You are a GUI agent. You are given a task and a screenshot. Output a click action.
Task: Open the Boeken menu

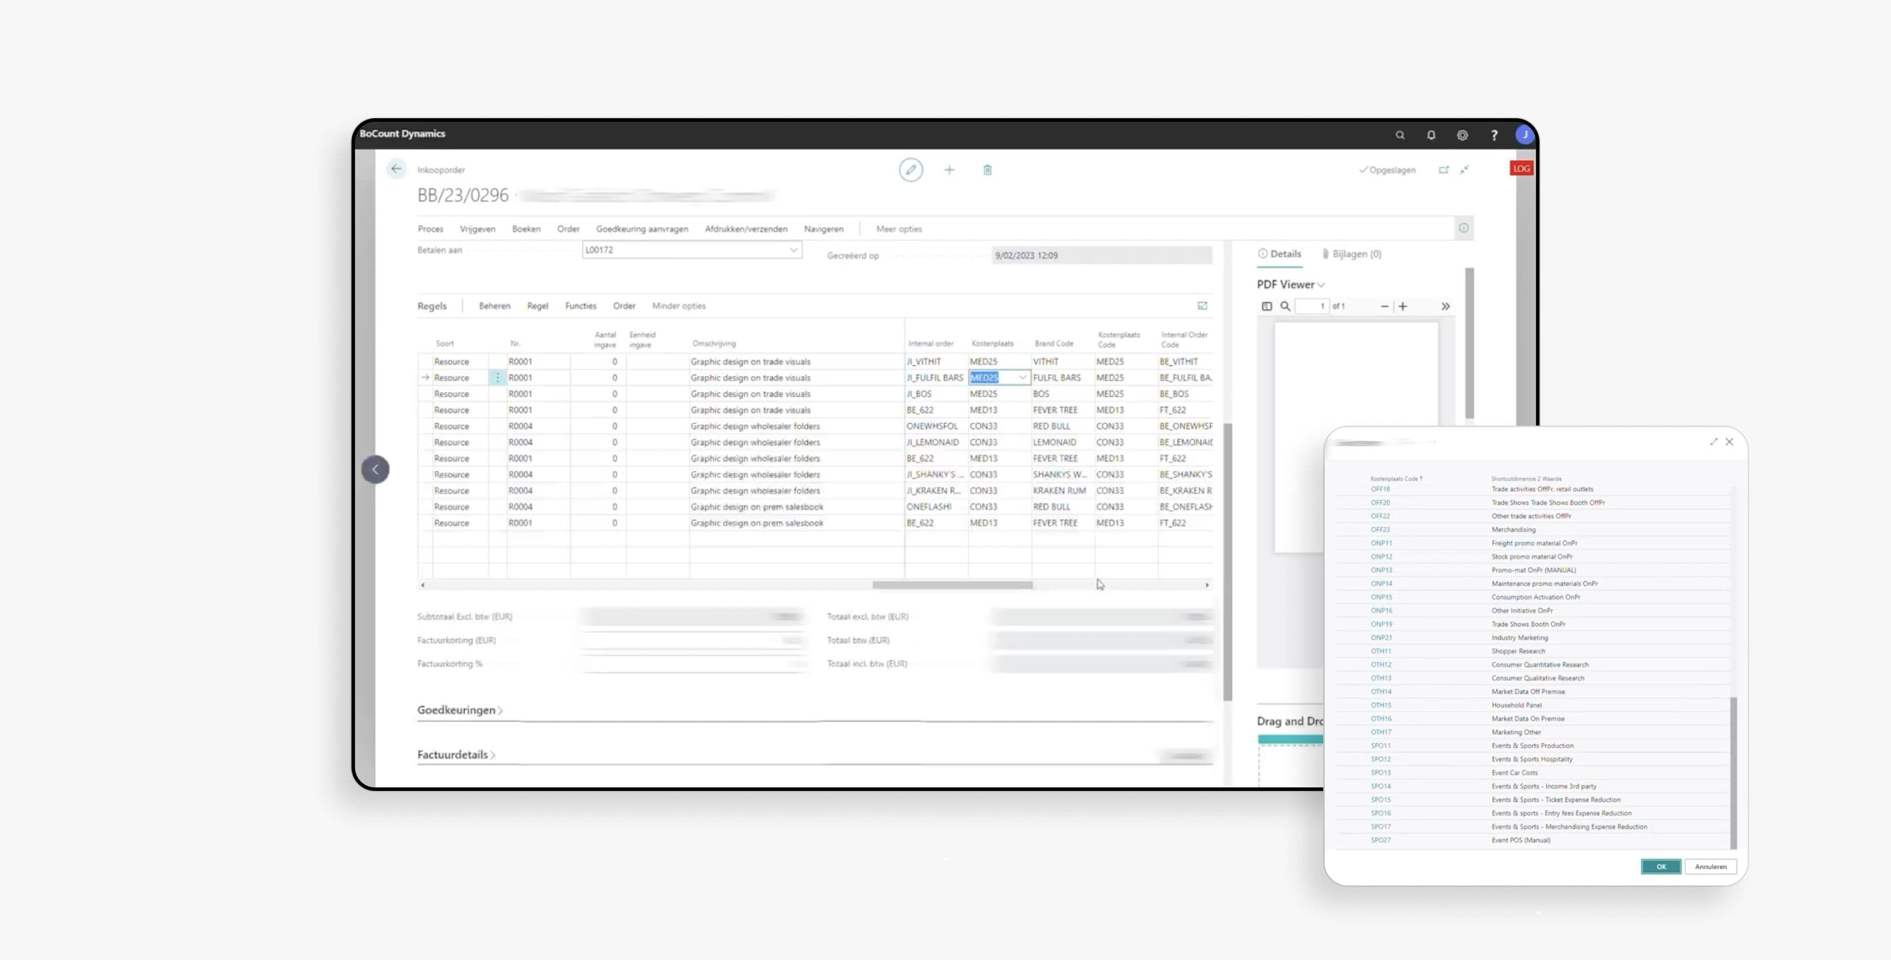point(525,229)
